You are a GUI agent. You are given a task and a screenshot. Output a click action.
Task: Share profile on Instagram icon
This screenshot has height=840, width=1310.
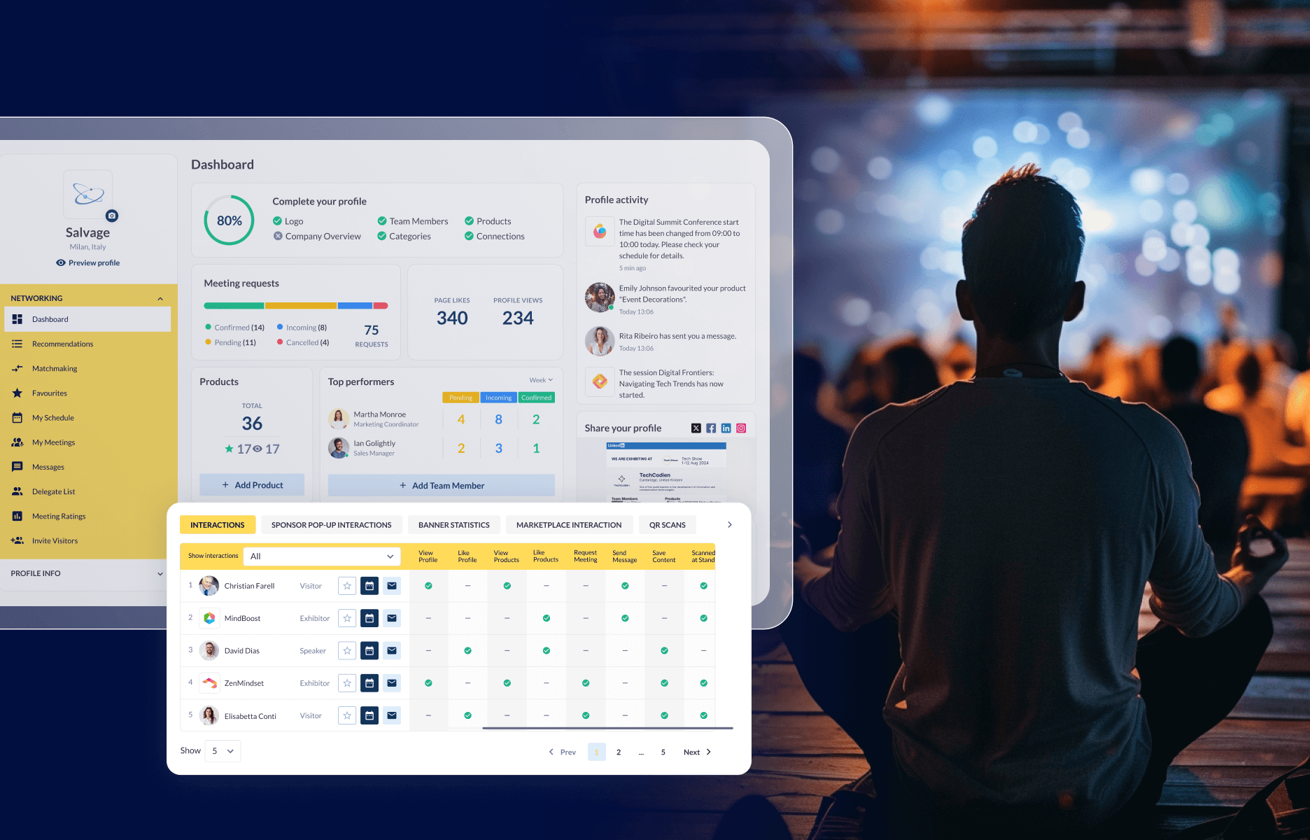pyautogui.click(x=741, y=428)
